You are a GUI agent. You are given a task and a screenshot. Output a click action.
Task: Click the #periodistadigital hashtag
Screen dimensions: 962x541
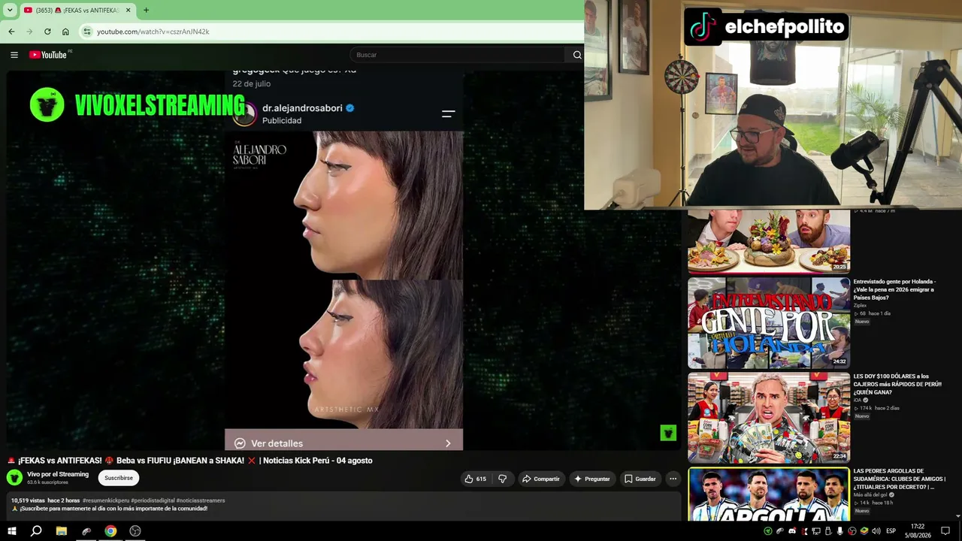pyautogui.click(x=153, y=500)
